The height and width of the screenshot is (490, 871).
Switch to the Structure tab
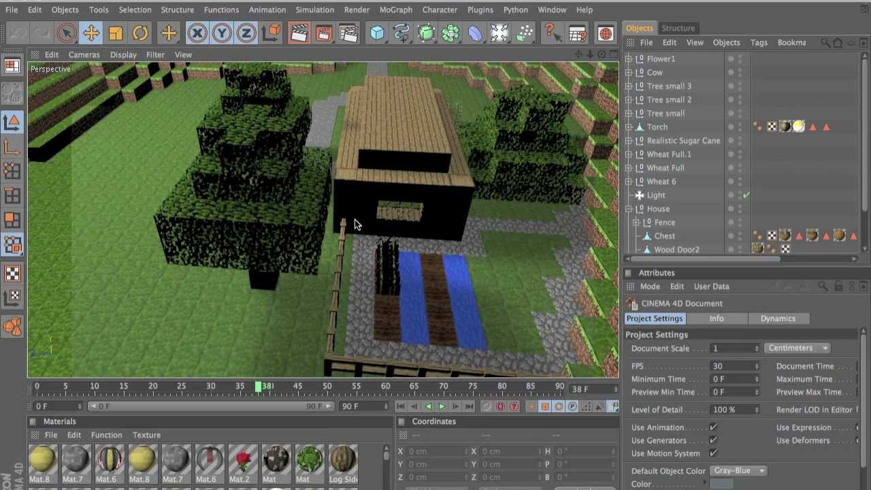click(x=678, y=28)
